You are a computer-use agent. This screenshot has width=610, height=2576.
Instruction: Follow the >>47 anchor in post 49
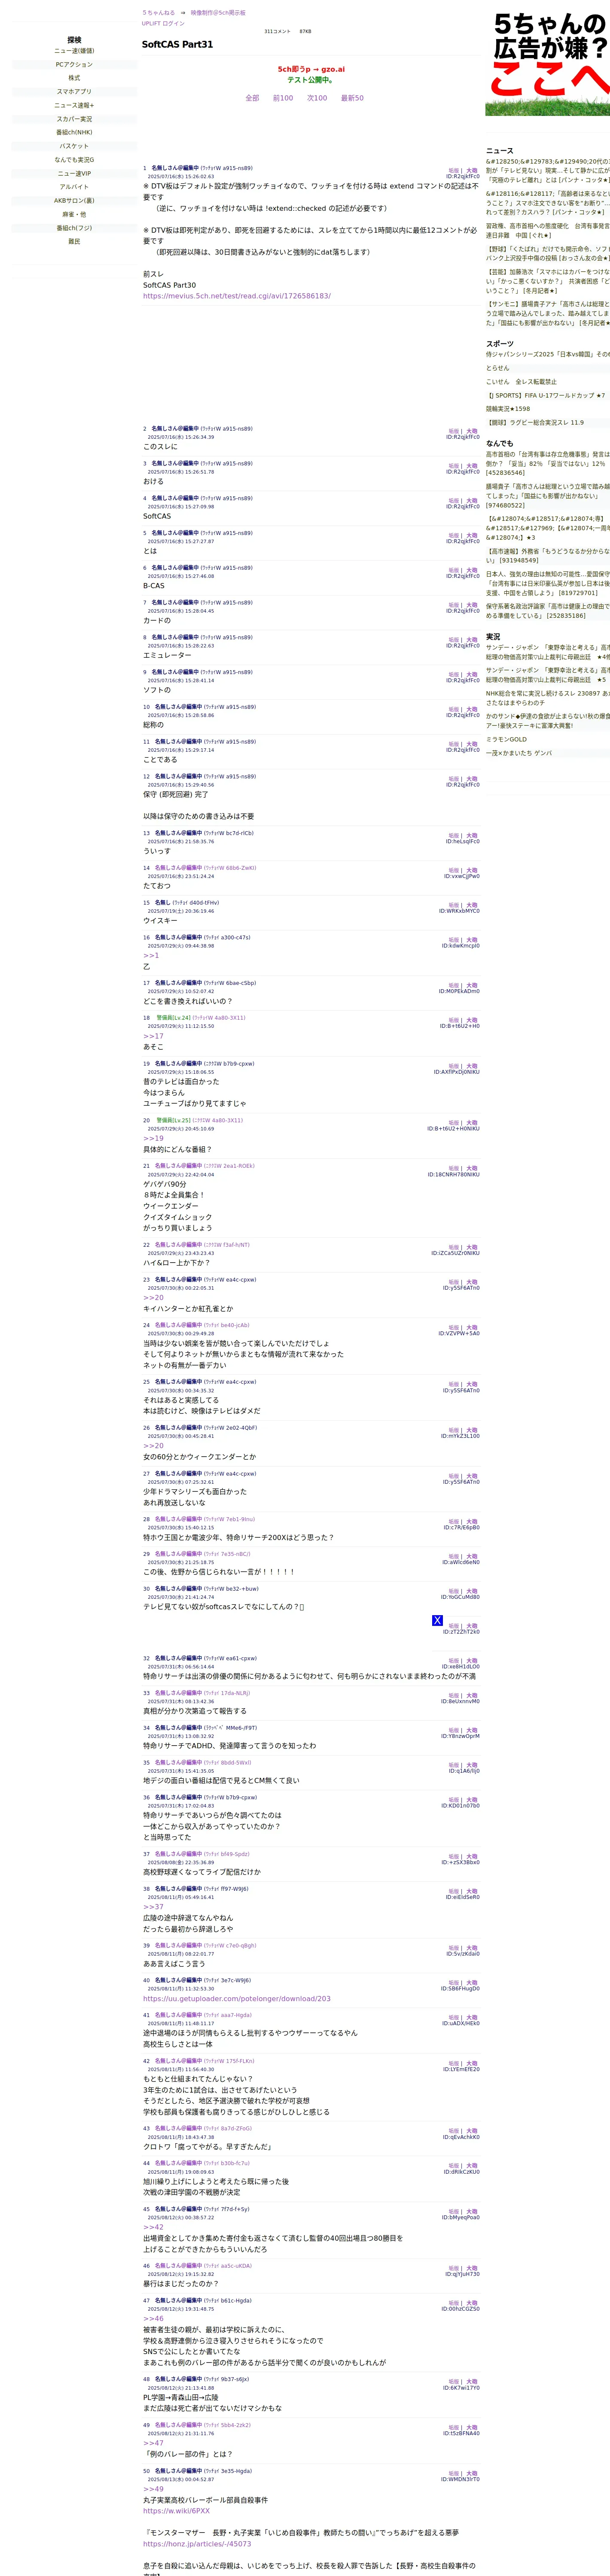pos(153,2443)
